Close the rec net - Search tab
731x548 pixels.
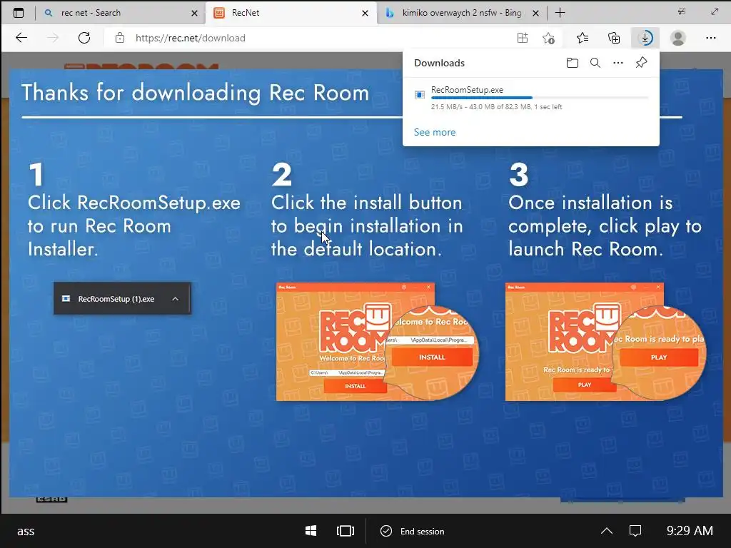[x=194, y=13]
